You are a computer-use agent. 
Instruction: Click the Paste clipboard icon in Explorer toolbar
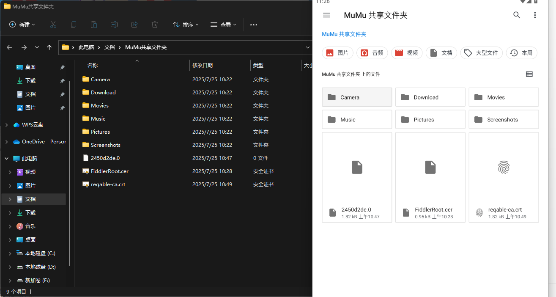coord(94,25)
